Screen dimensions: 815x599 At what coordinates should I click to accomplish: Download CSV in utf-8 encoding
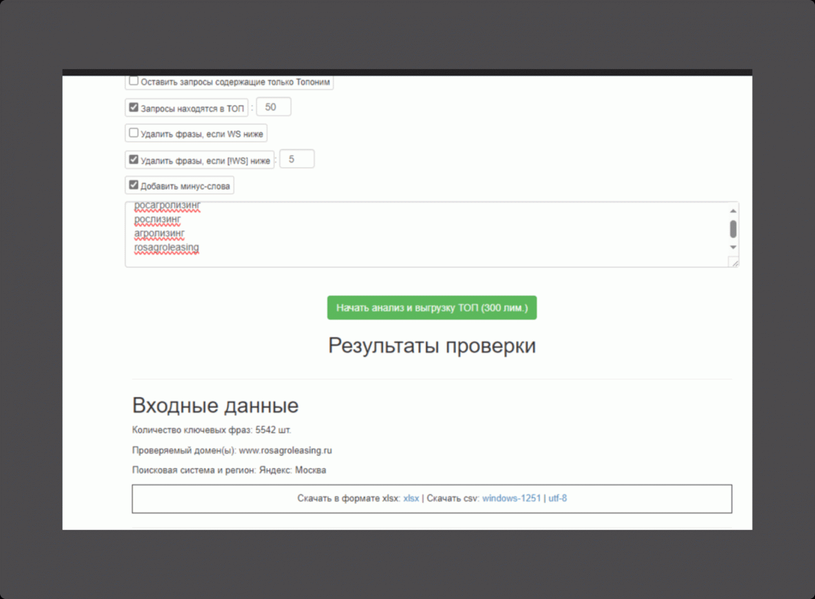click(557, 498)
